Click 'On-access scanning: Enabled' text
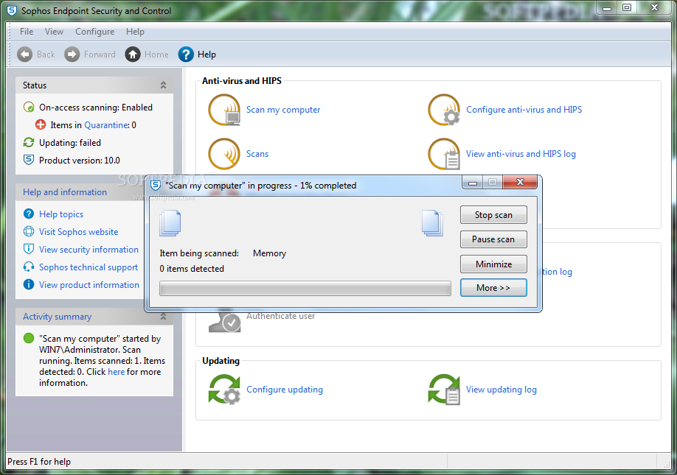This screenshot has height=475, width=677. tap(96, 108)
